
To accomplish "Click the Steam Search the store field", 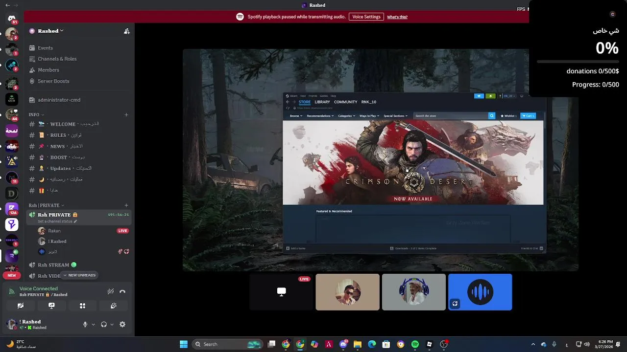I will tap(451, 116).
